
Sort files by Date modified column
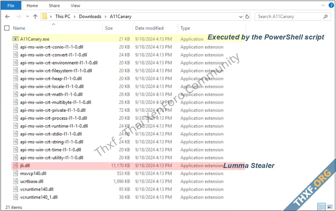[149, 28]
